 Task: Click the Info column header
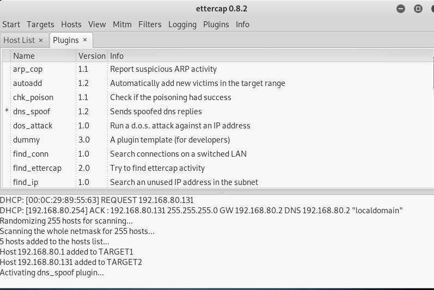coord(270,56)
